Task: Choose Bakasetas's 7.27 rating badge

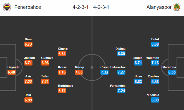Action: tap(121, 72)
